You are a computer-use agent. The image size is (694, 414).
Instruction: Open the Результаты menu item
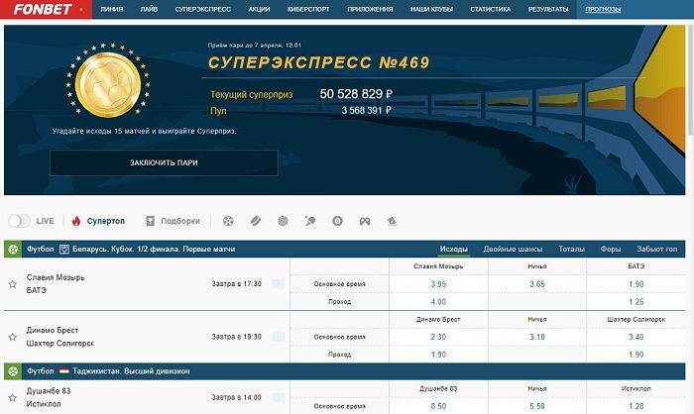pos(548,9)
